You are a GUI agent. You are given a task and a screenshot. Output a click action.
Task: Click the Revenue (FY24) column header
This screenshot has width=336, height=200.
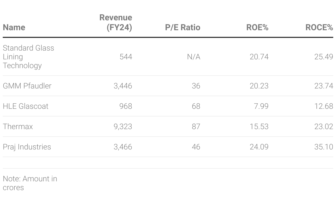(x=116, y=23)
